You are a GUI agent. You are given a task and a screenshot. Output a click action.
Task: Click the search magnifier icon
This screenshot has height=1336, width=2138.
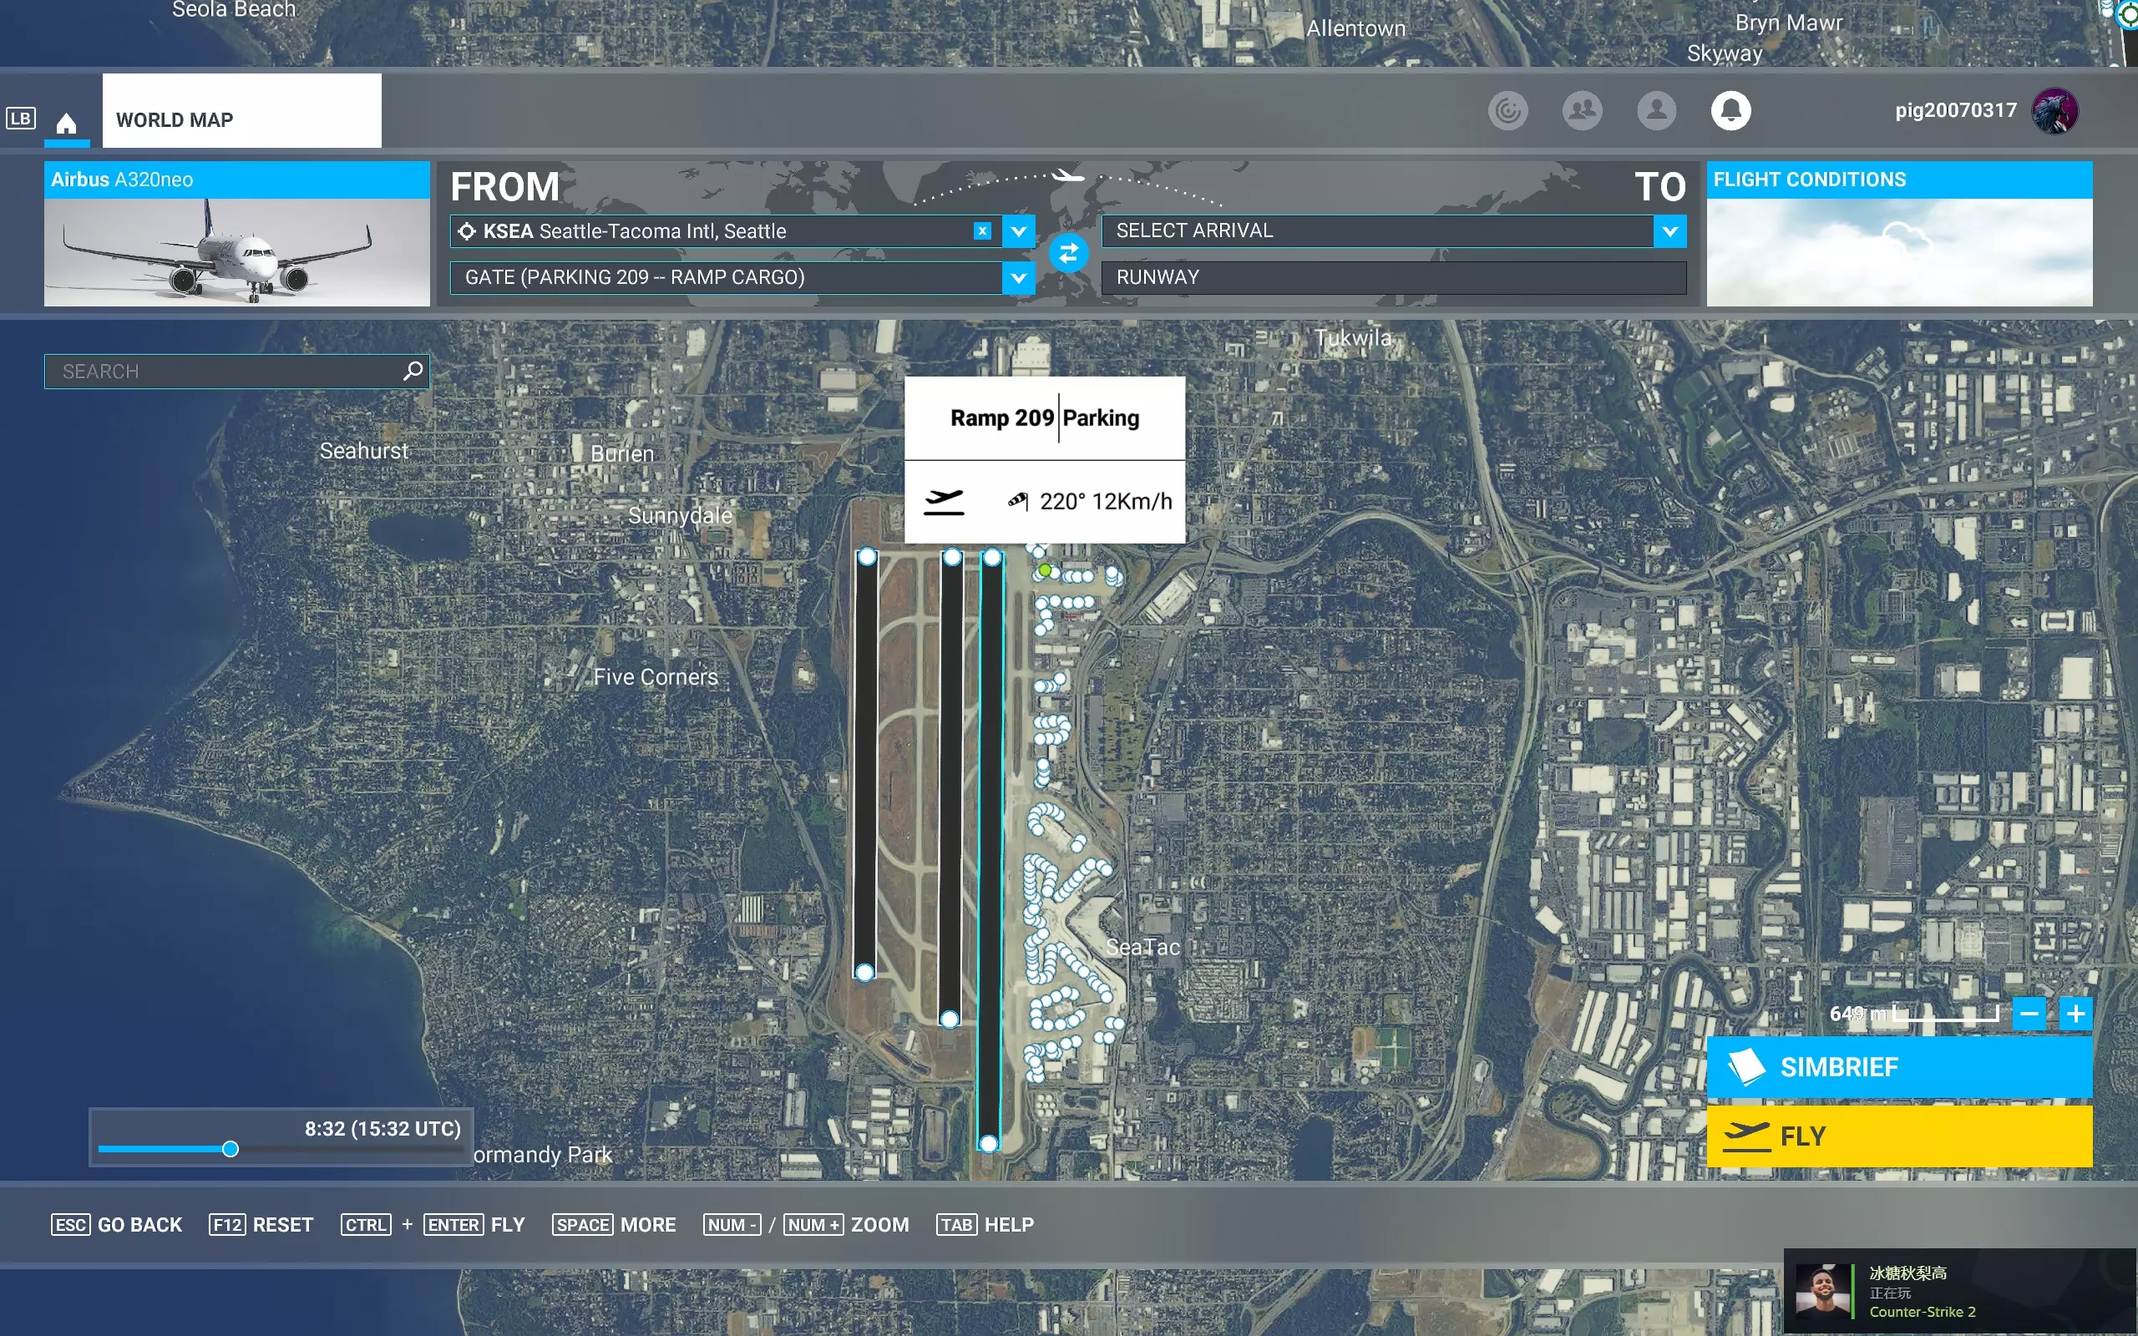pos(413,371)
